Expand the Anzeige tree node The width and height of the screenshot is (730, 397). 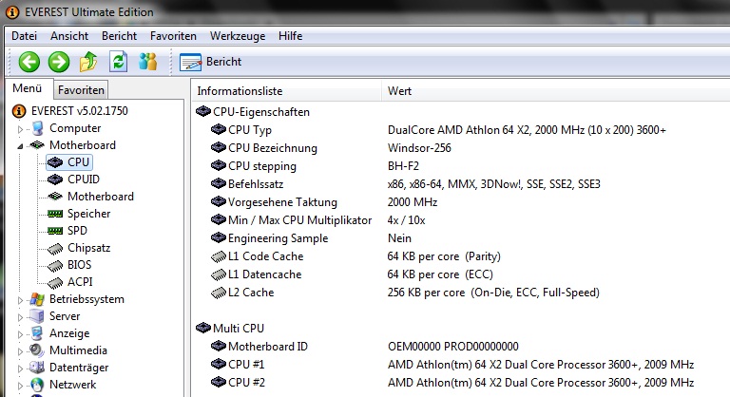(x=21, y=334)
